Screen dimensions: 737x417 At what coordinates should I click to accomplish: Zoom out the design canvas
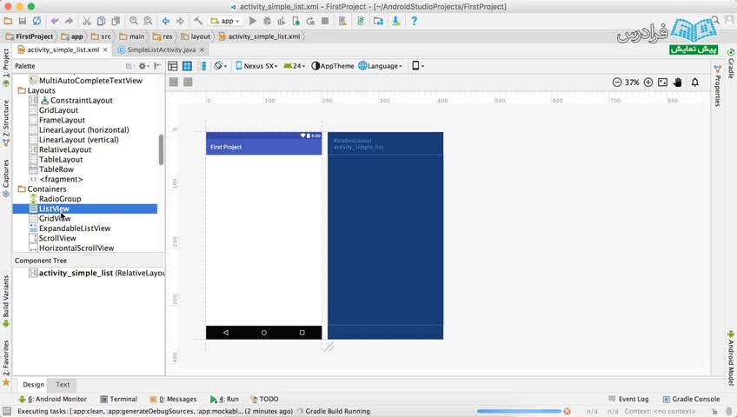[617, 82]
